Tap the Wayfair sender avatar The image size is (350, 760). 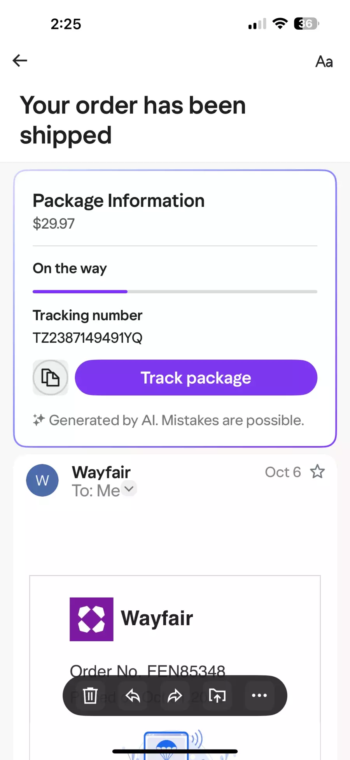pos(42,480)
